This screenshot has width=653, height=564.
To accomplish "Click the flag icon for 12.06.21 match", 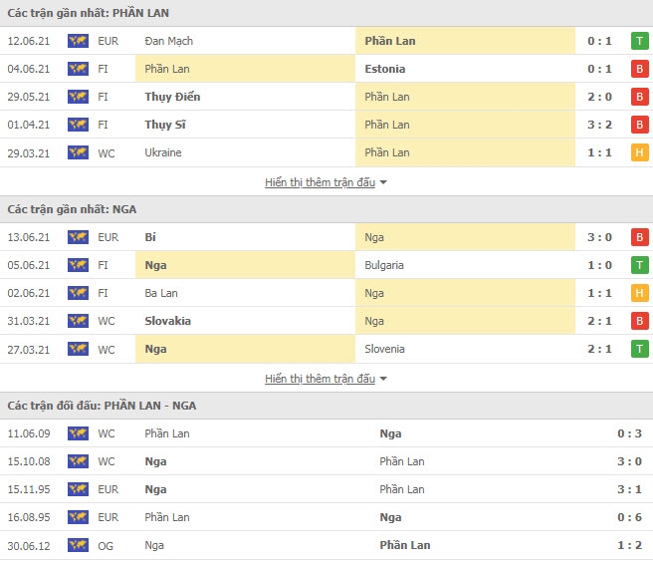I will coord(78,41).
